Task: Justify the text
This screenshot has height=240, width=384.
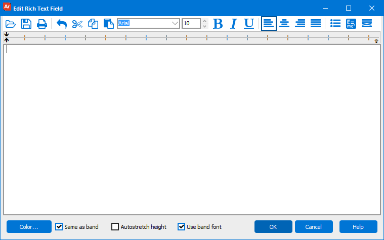Action: pyautogui.click(x=316, y=24)
